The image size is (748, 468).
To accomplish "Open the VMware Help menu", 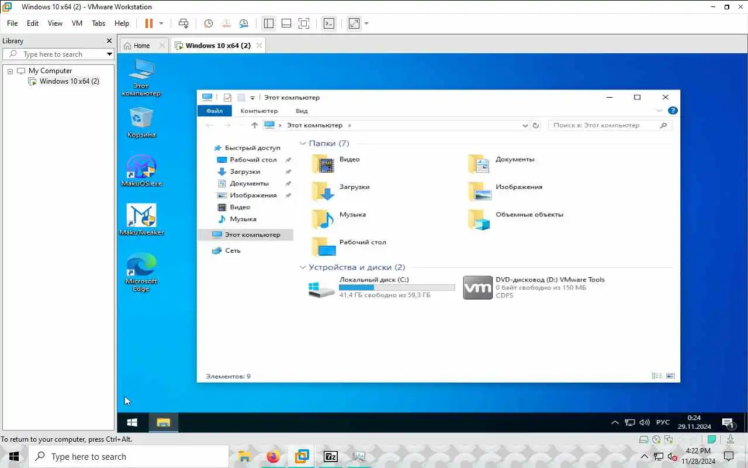I will [x=122, y=23].
